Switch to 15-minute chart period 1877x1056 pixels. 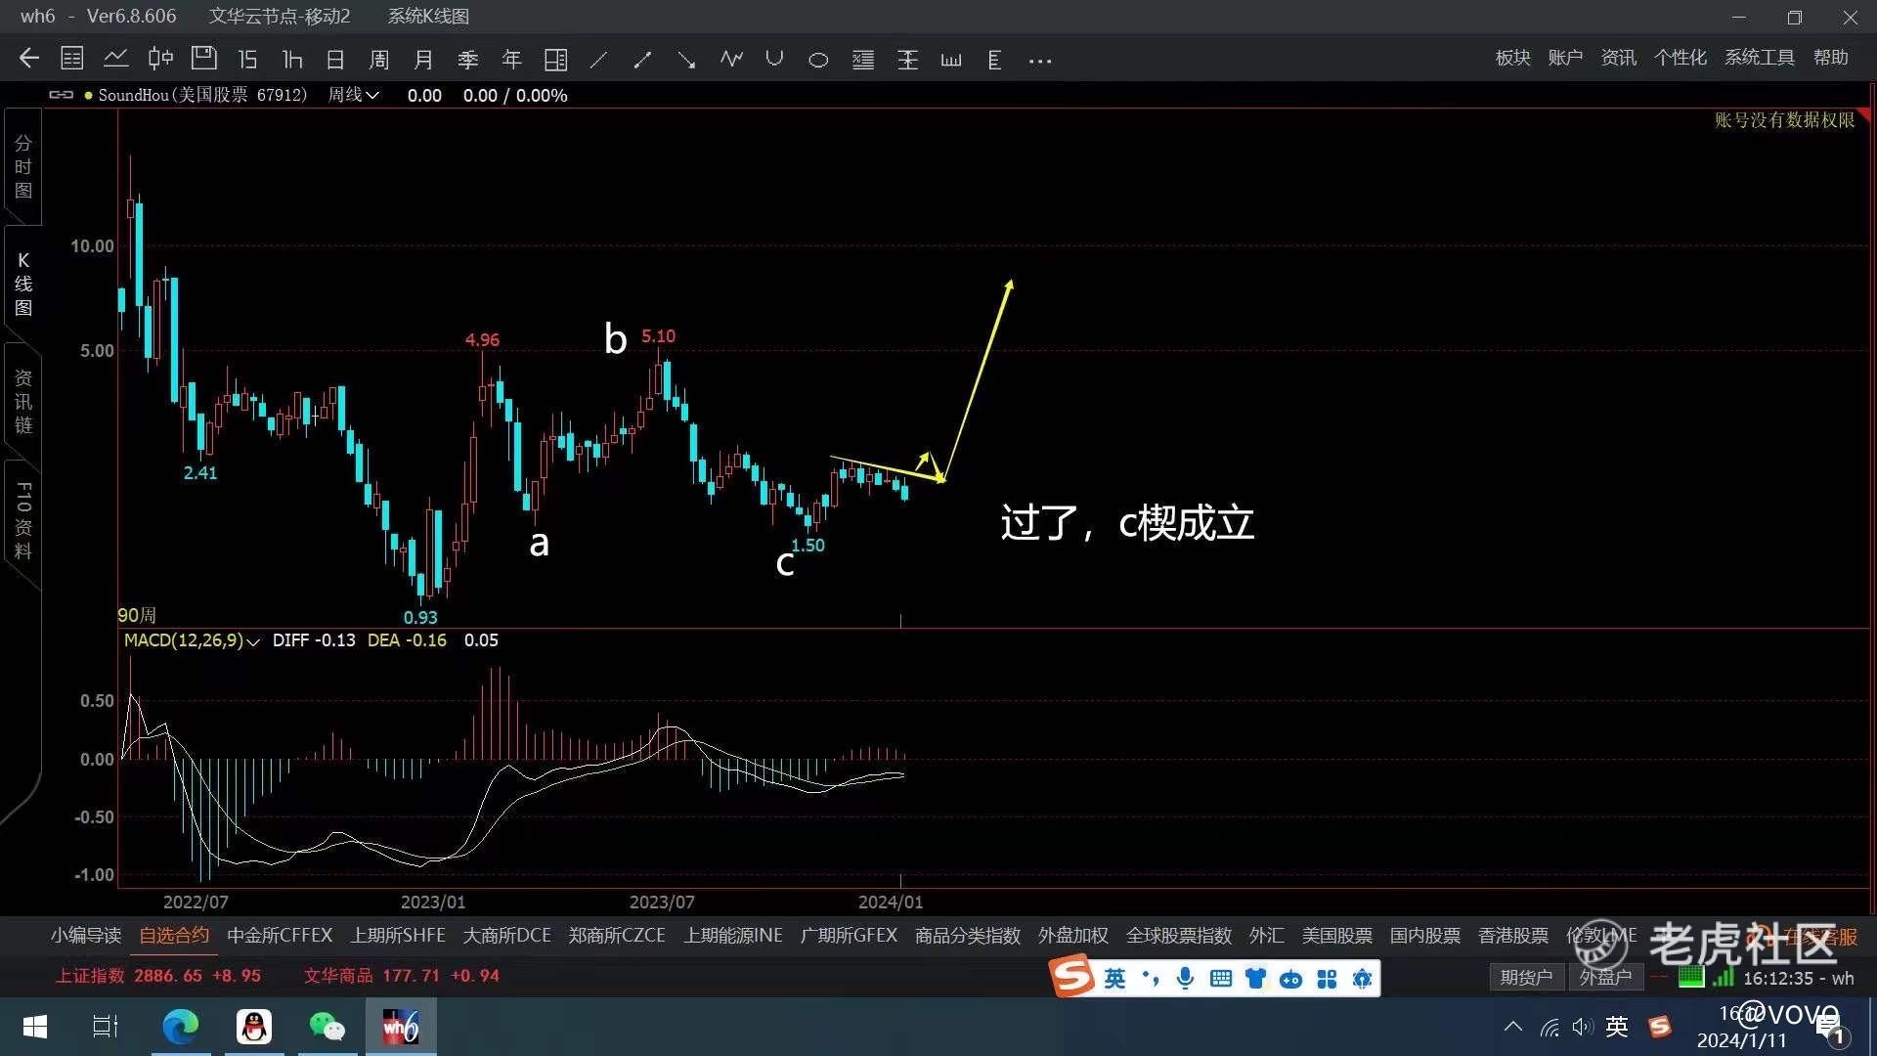[x=247, y=60]
